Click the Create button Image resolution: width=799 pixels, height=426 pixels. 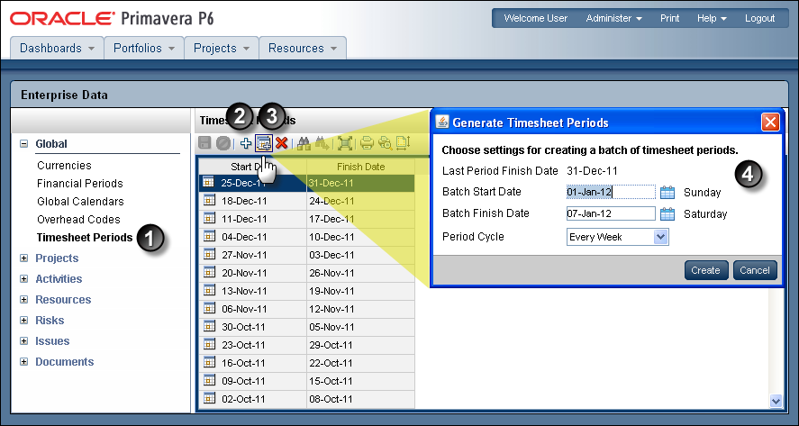(x=705, y=270)
